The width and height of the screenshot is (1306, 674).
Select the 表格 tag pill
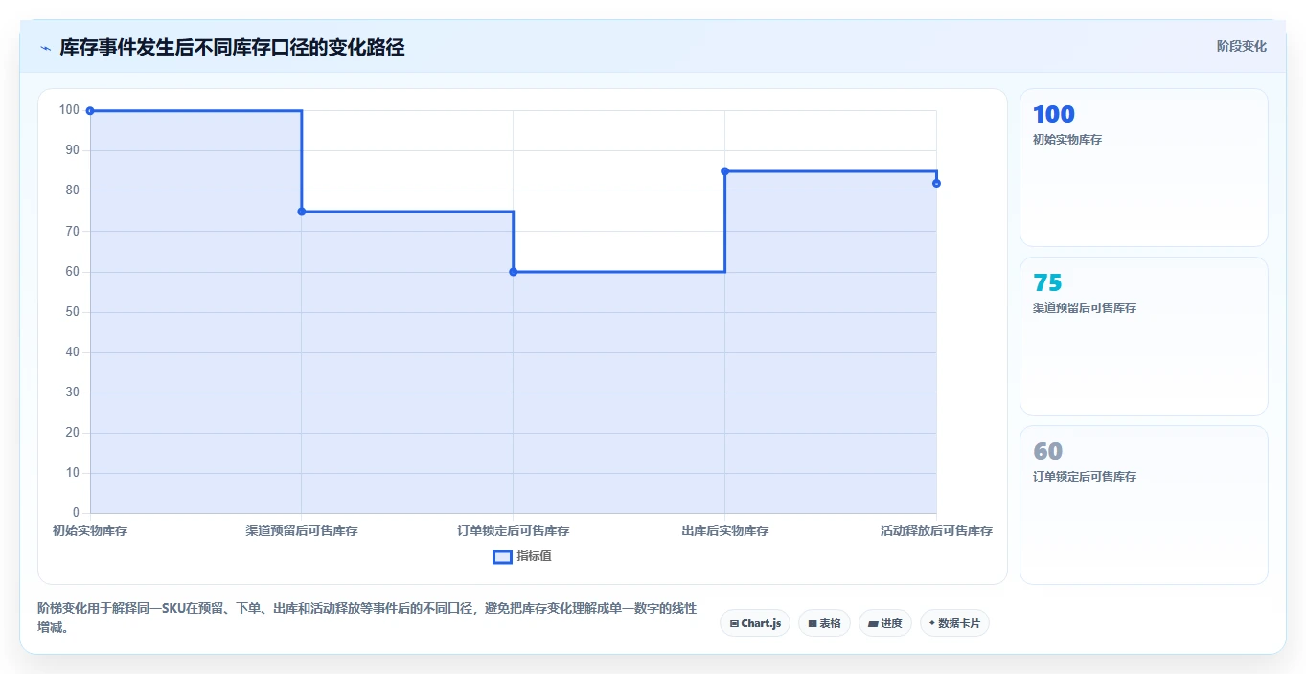pos(824,623)
